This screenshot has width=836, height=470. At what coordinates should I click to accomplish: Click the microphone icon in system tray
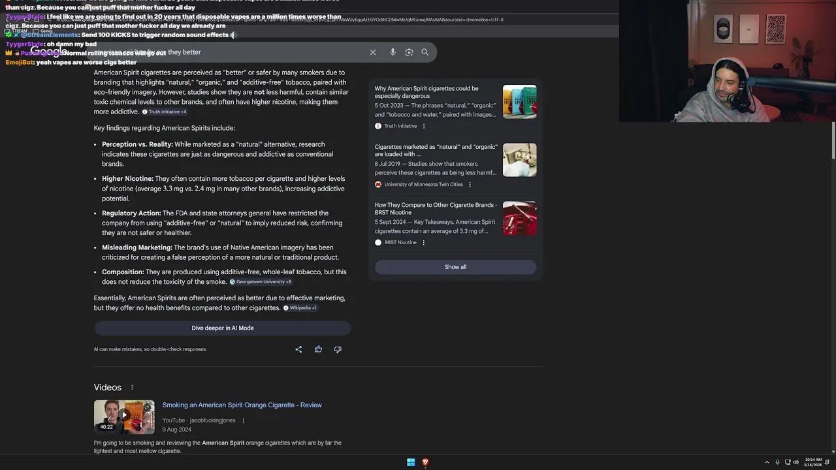[x=777, y=462]
